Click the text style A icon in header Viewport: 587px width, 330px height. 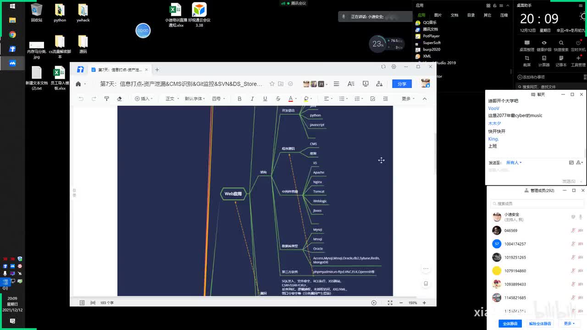[351, 84]
